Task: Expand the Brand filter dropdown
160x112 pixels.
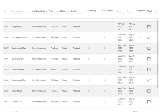Action: click(x=78, y=11)
